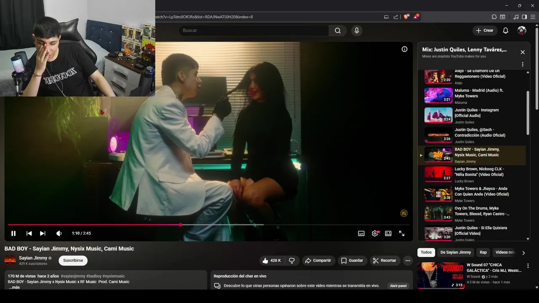
Task: Open the Crear menu
Action: tap(485, 30)
